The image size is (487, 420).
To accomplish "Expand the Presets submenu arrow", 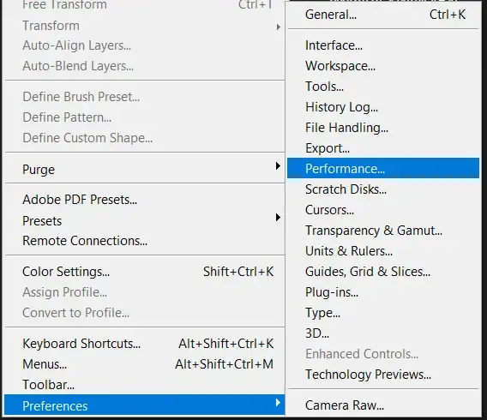I will click(278, 218).
